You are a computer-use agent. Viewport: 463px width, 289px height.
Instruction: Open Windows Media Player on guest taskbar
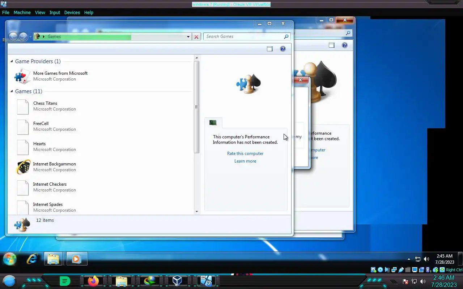tap(76, 259)
